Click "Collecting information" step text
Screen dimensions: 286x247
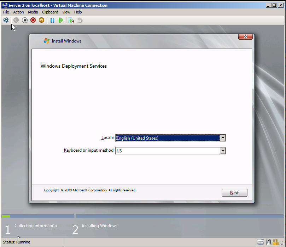click(x=36, y=226)
